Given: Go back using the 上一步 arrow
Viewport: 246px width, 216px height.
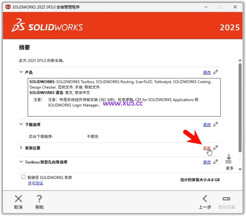Looking at the screenshot, I should click(x=205, y=199).
